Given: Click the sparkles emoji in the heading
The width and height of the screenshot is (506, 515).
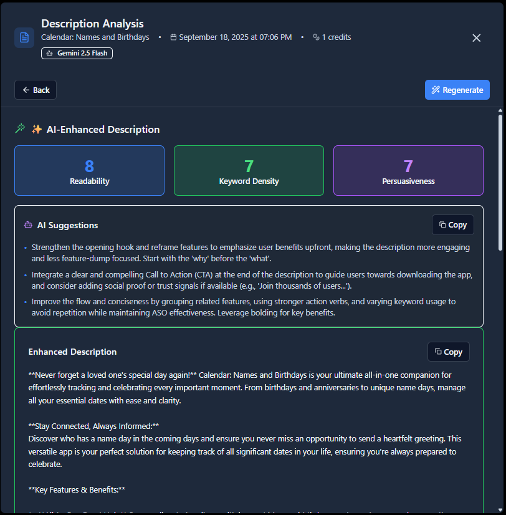Looking at the screenshot, I should (37, 129).
